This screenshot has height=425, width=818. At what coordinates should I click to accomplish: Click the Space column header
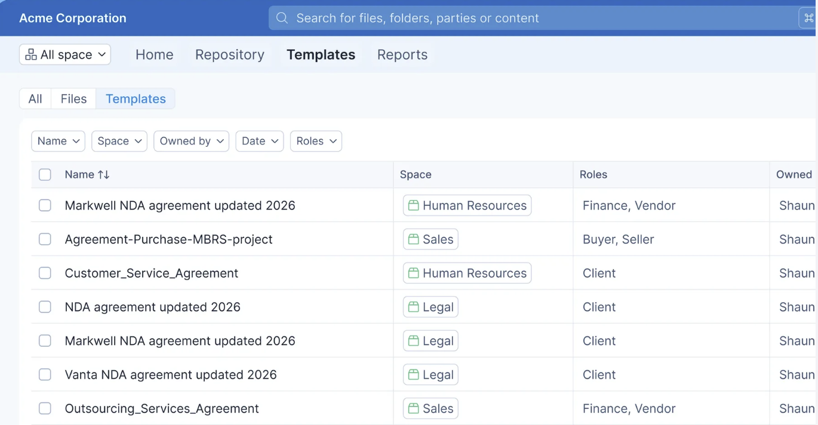[416, 174]
